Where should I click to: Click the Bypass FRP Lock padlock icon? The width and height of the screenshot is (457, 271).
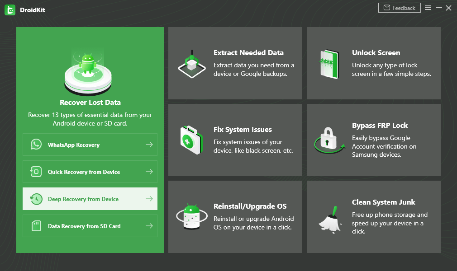pos(329,140)
